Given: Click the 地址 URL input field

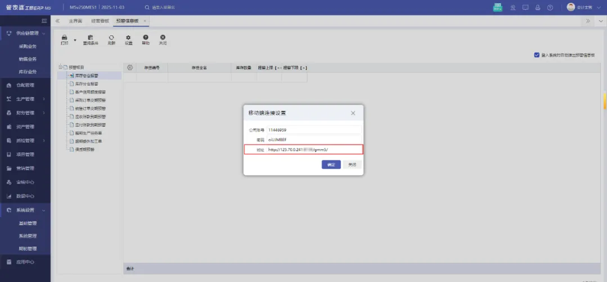Looking at the screenshot, I should (314, 150).
